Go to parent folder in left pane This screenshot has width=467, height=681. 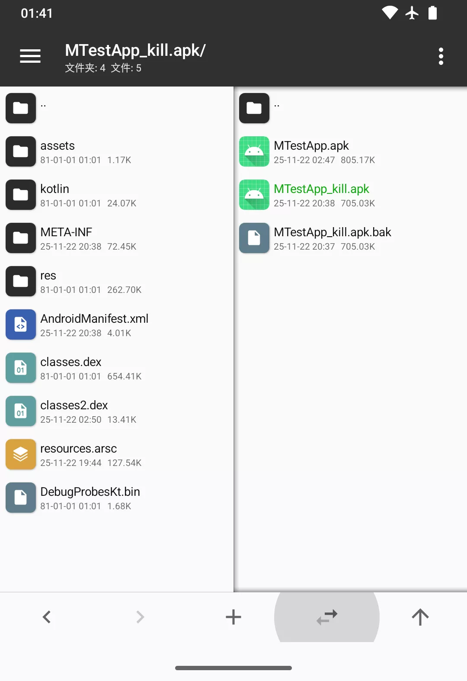[117, 108]
